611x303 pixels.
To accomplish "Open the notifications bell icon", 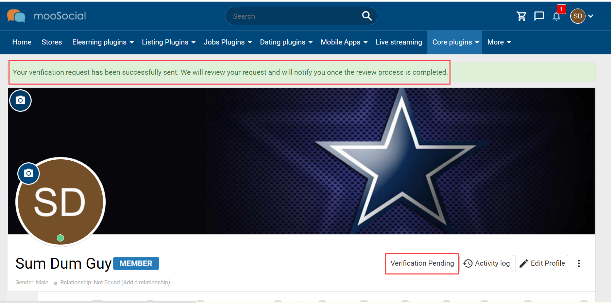I will pos(557,16).
